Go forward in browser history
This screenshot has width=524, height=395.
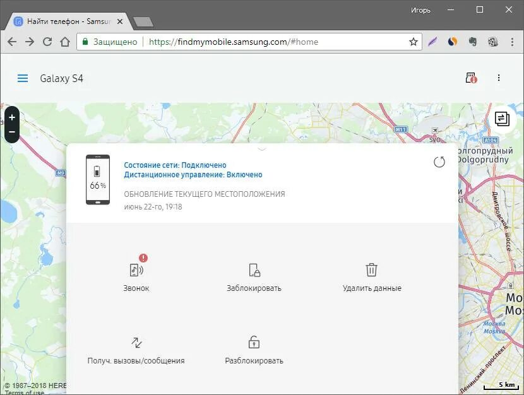[30, 42]
